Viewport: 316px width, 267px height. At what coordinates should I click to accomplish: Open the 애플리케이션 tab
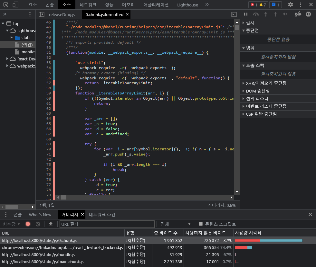[156, 4]
